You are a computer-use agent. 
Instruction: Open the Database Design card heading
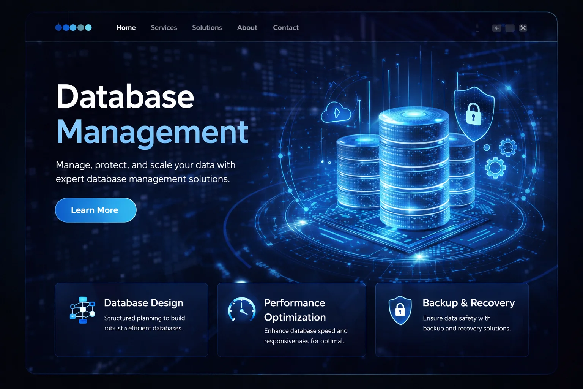[x=143, y=303]
